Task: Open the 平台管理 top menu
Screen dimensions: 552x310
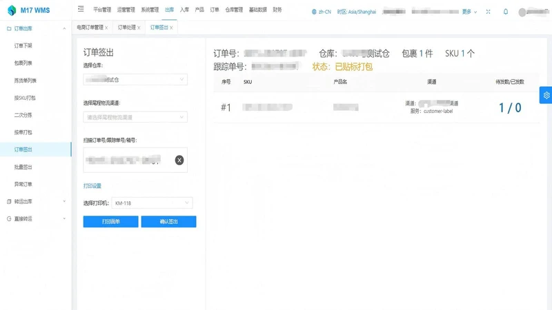Action: (102, 10)
